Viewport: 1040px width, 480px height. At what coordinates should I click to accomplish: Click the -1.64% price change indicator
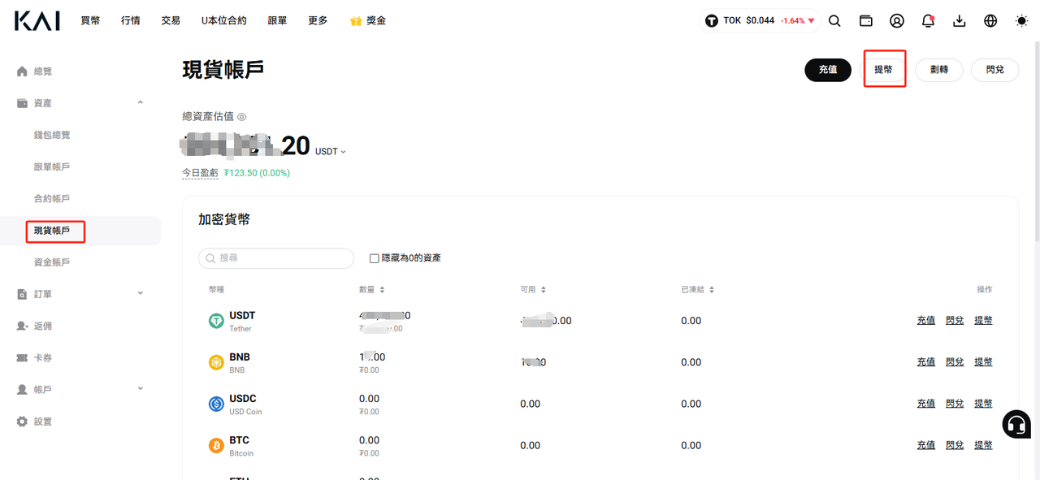coord(797,21)
